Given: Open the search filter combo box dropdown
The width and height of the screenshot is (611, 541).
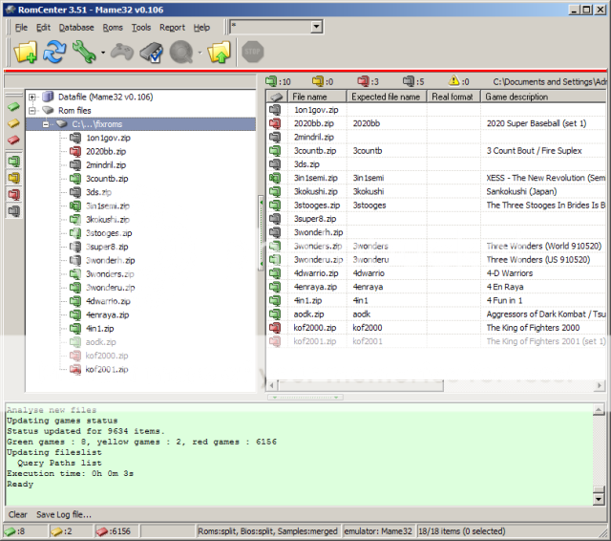Looking at the screenshot, I should (x=316, y=27).
